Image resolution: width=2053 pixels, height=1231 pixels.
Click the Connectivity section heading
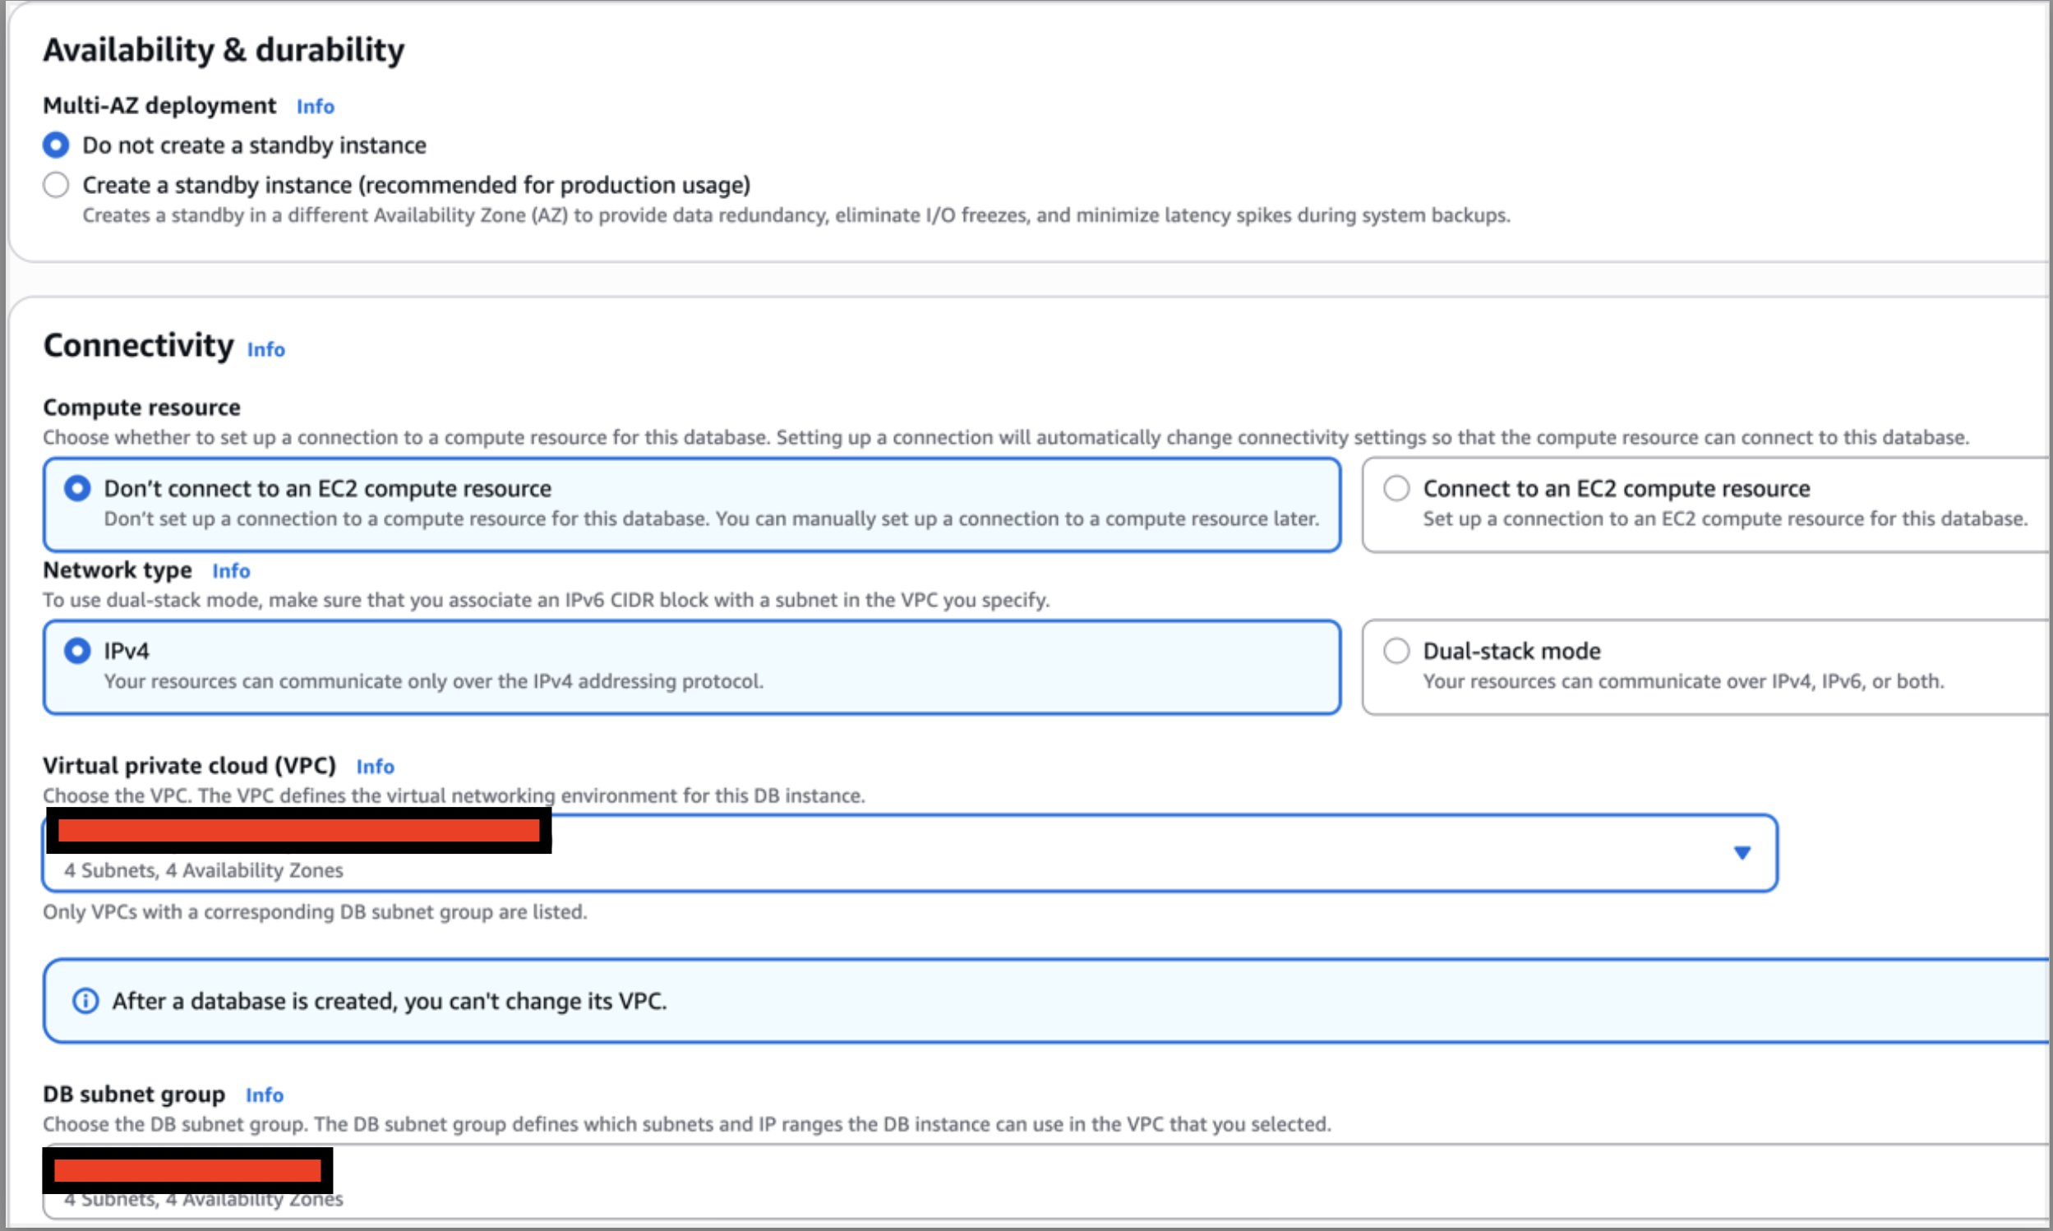coord(139,346)
